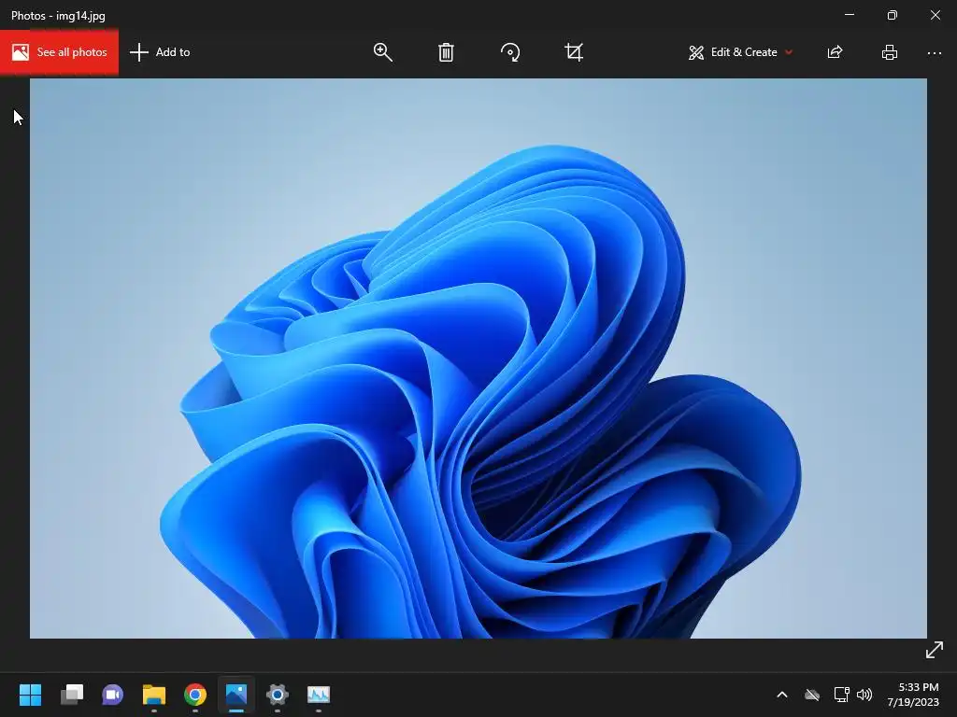957x717 pixels.
Task: Click the OneDrive cloud tray icon
Action: coord(812,695)
